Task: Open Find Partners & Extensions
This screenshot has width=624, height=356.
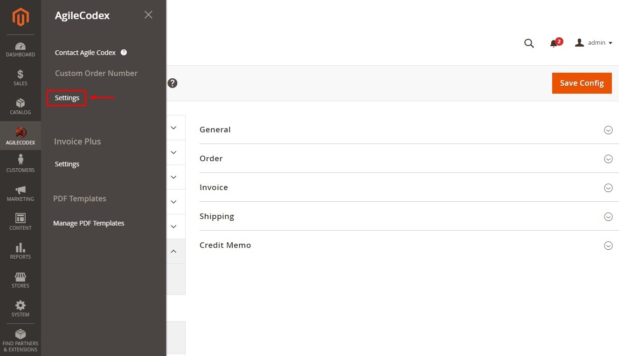Action: pyautogui.click(x=21, y=341)
